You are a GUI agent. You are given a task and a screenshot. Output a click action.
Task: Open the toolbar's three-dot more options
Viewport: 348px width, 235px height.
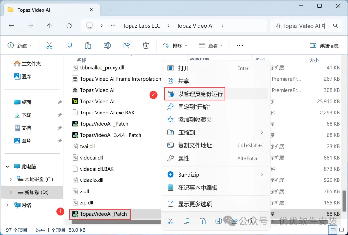(240, 45)
